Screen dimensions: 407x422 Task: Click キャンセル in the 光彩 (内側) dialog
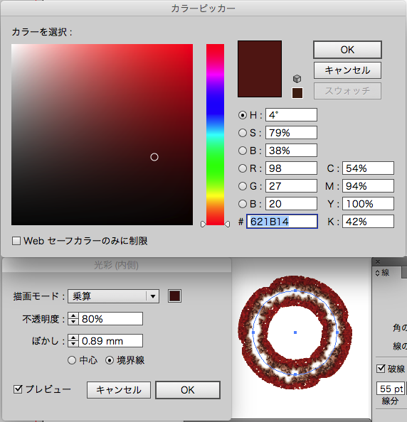[119, 390]
